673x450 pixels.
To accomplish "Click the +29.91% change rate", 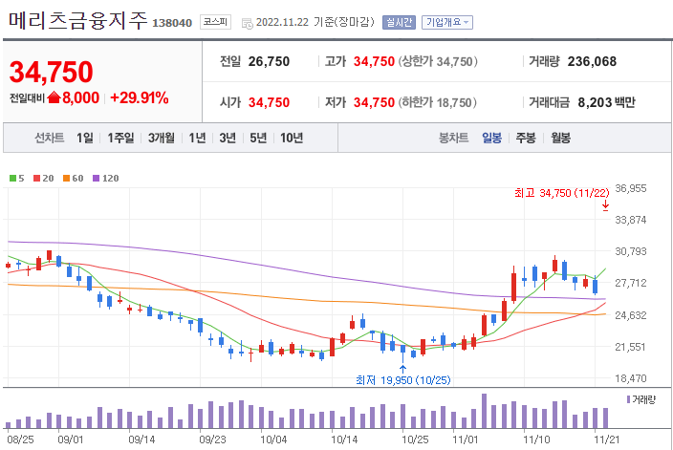I will coord(140,97).
